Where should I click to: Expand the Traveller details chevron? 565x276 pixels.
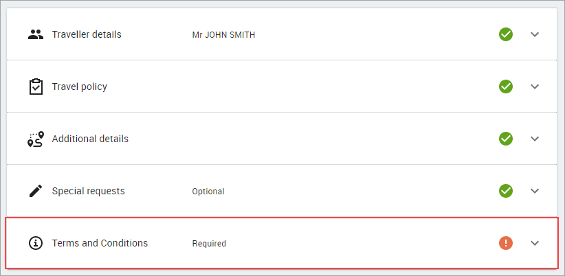[535, 34]
